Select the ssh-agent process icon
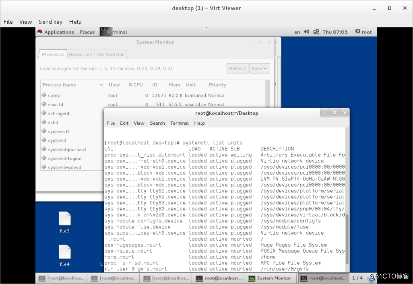The height and width of the screenshot is (284, 413). click(44, 113)
